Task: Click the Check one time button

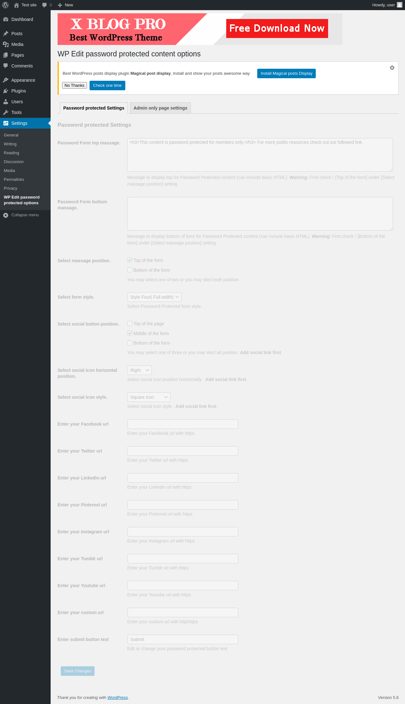Action: pyautogui.click(x=107, y=86)
